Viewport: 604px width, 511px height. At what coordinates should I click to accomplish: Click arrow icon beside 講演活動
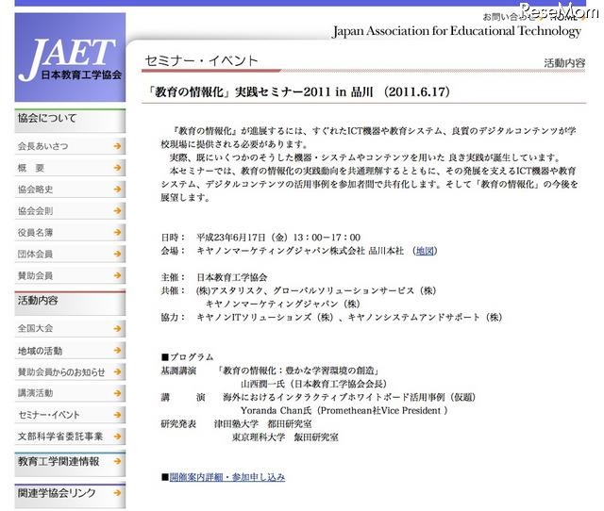click(x=116, y=393)
